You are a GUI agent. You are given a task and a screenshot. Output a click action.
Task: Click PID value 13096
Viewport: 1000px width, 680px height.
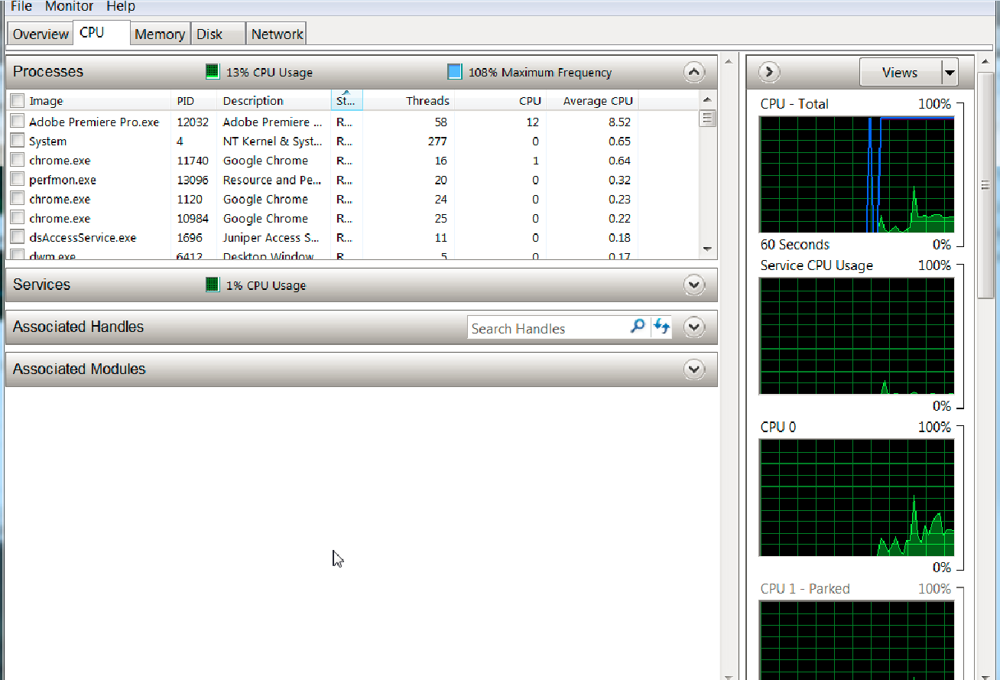click(x=192, y=180)
